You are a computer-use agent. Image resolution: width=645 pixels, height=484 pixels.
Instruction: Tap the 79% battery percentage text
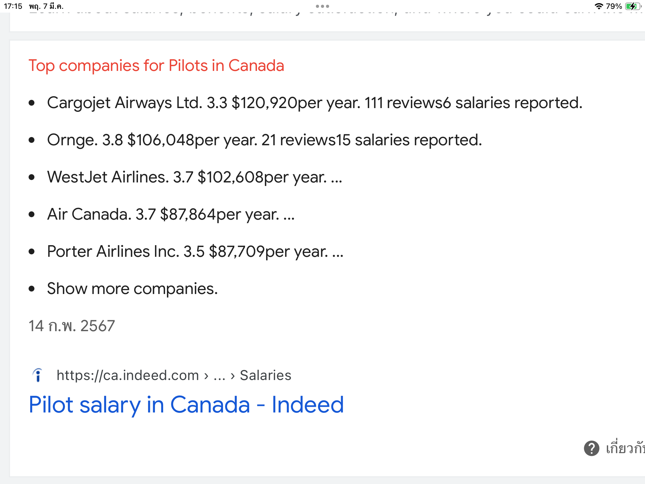[x=614, y=6]
